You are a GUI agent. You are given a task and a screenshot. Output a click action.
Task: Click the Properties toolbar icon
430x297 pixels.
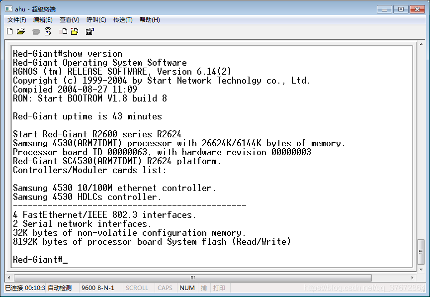point(89,31)
